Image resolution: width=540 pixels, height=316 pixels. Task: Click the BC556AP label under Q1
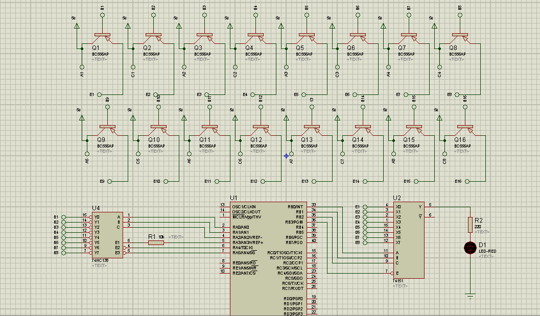100,54
